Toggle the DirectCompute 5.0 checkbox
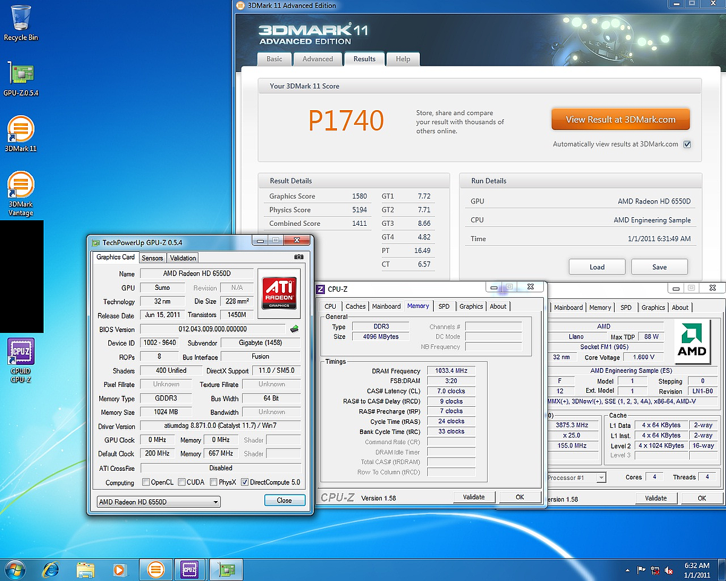The image size is (726, 581). click(244, 482)
